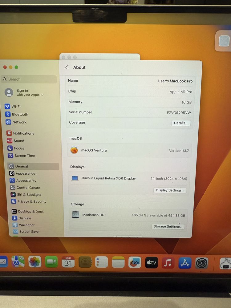
Task: Open Displays settings in sidebar
Action: pyautogui.click(x=22, y=218)
